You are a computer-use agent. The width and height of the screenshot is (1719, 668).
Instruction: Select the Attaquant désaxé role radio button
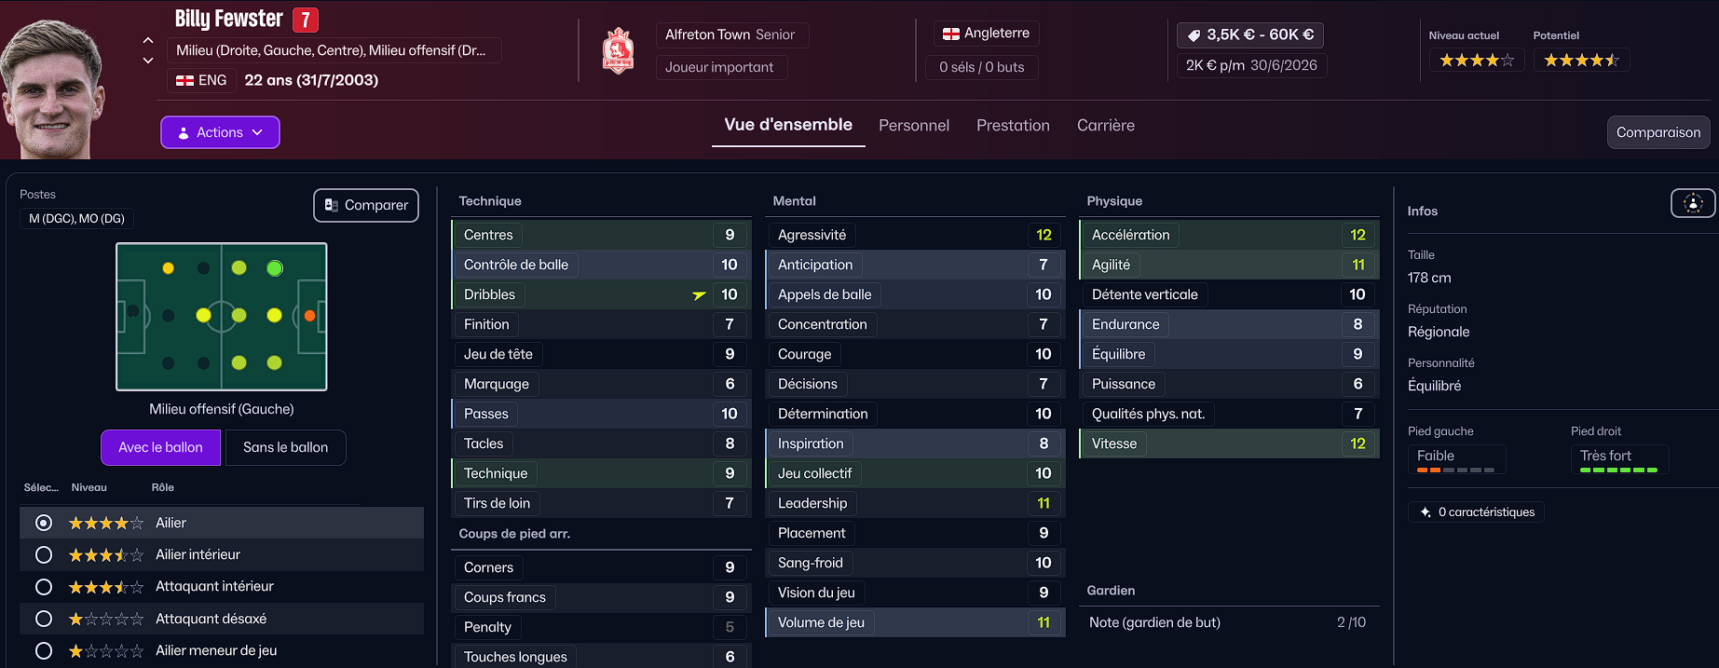[x=44, y=619]
